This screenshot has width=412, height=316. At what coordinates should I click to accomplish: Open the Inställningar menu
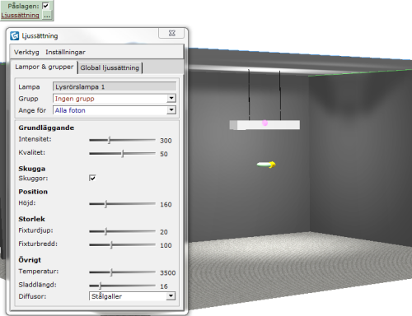65,52
